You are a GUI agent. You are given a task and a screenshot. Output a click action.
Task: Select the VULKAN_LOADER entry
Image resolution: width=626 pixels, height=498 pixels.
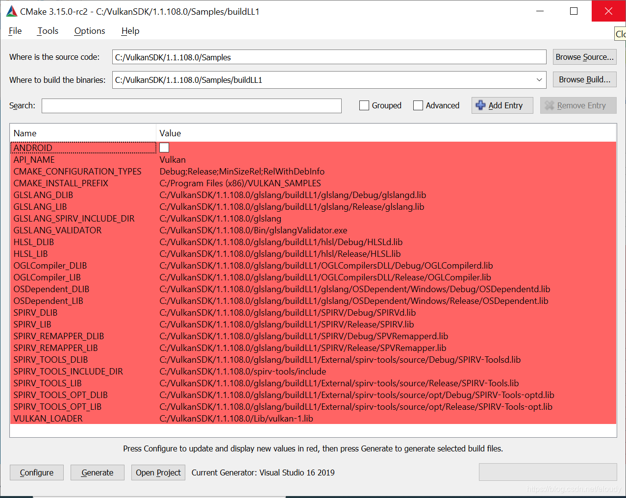pos(48,419)
